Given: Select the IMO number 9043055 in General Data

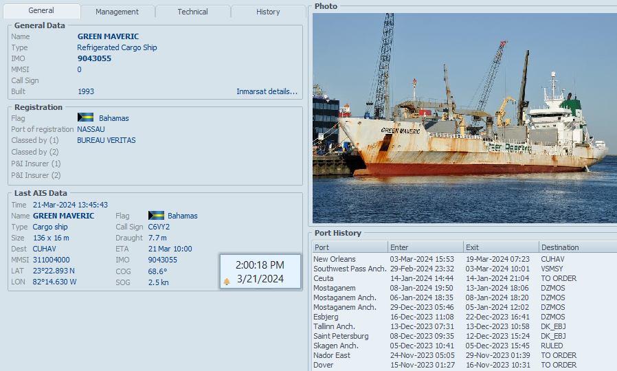Looking at the screenshot, I should click(x=94, y=58).
